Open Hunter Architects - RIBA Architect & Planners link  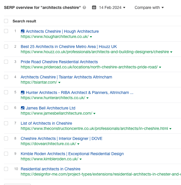pos(79,92)
